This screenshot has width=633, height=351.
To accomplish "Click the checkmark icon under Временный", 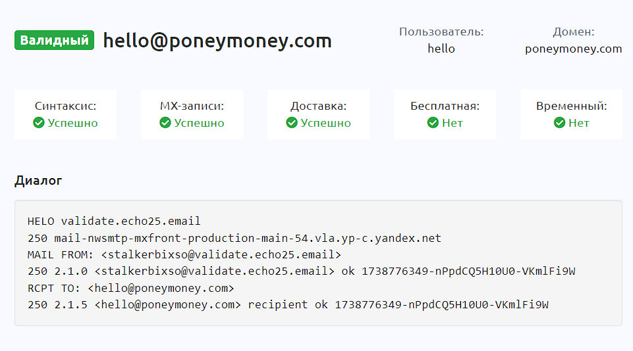I will pos(559,123).
